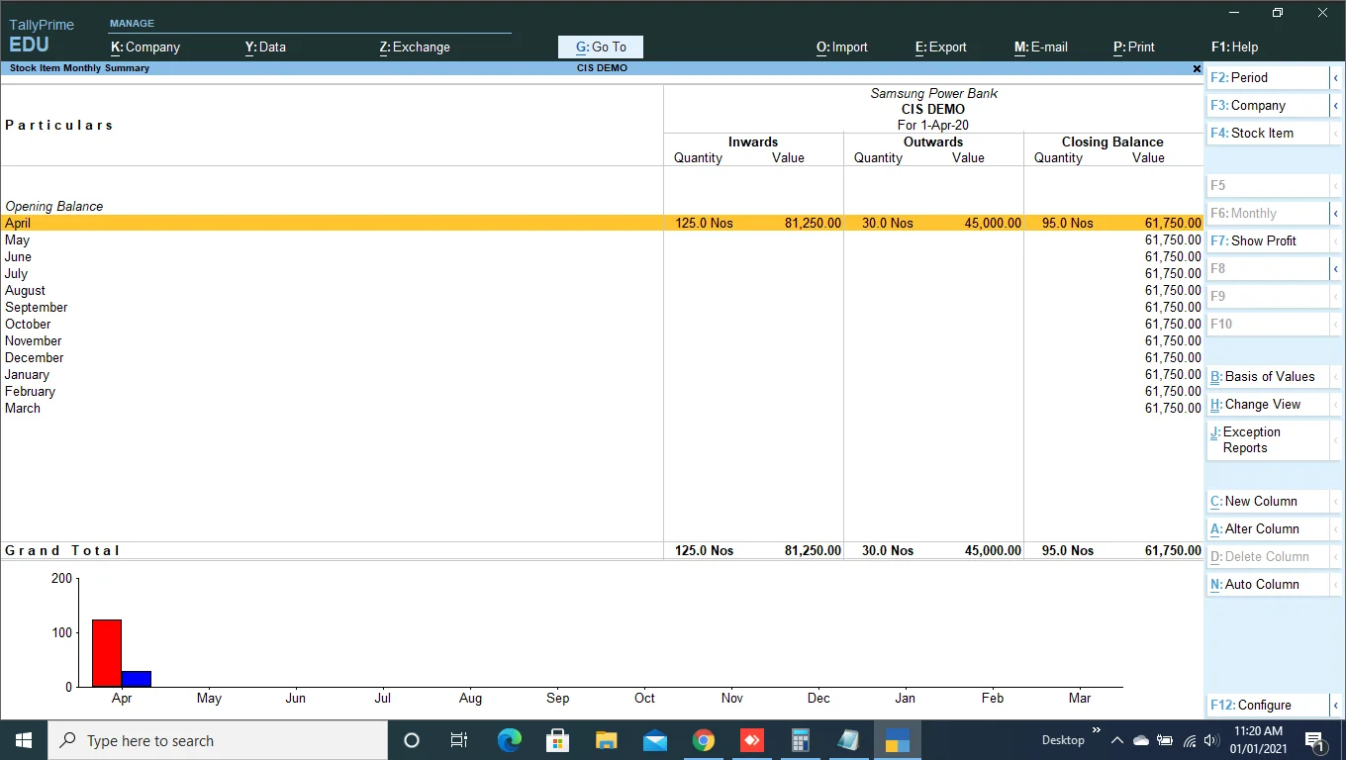
Task: Click the Desktop toolbar label
Action: 1063,740
